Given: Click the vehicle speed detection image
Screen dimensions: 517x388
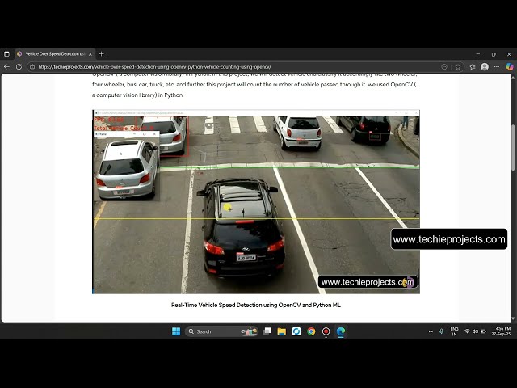Looking at the screenshot, I should pos(255,202).
